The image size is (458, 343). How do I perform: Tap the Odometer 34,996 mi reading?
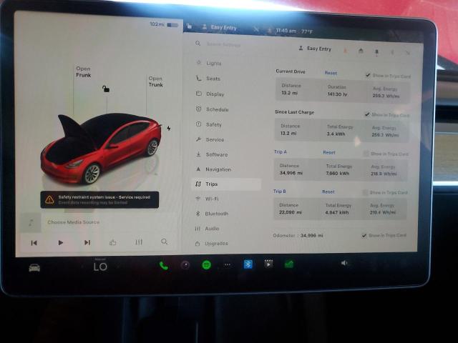[312, 235]
